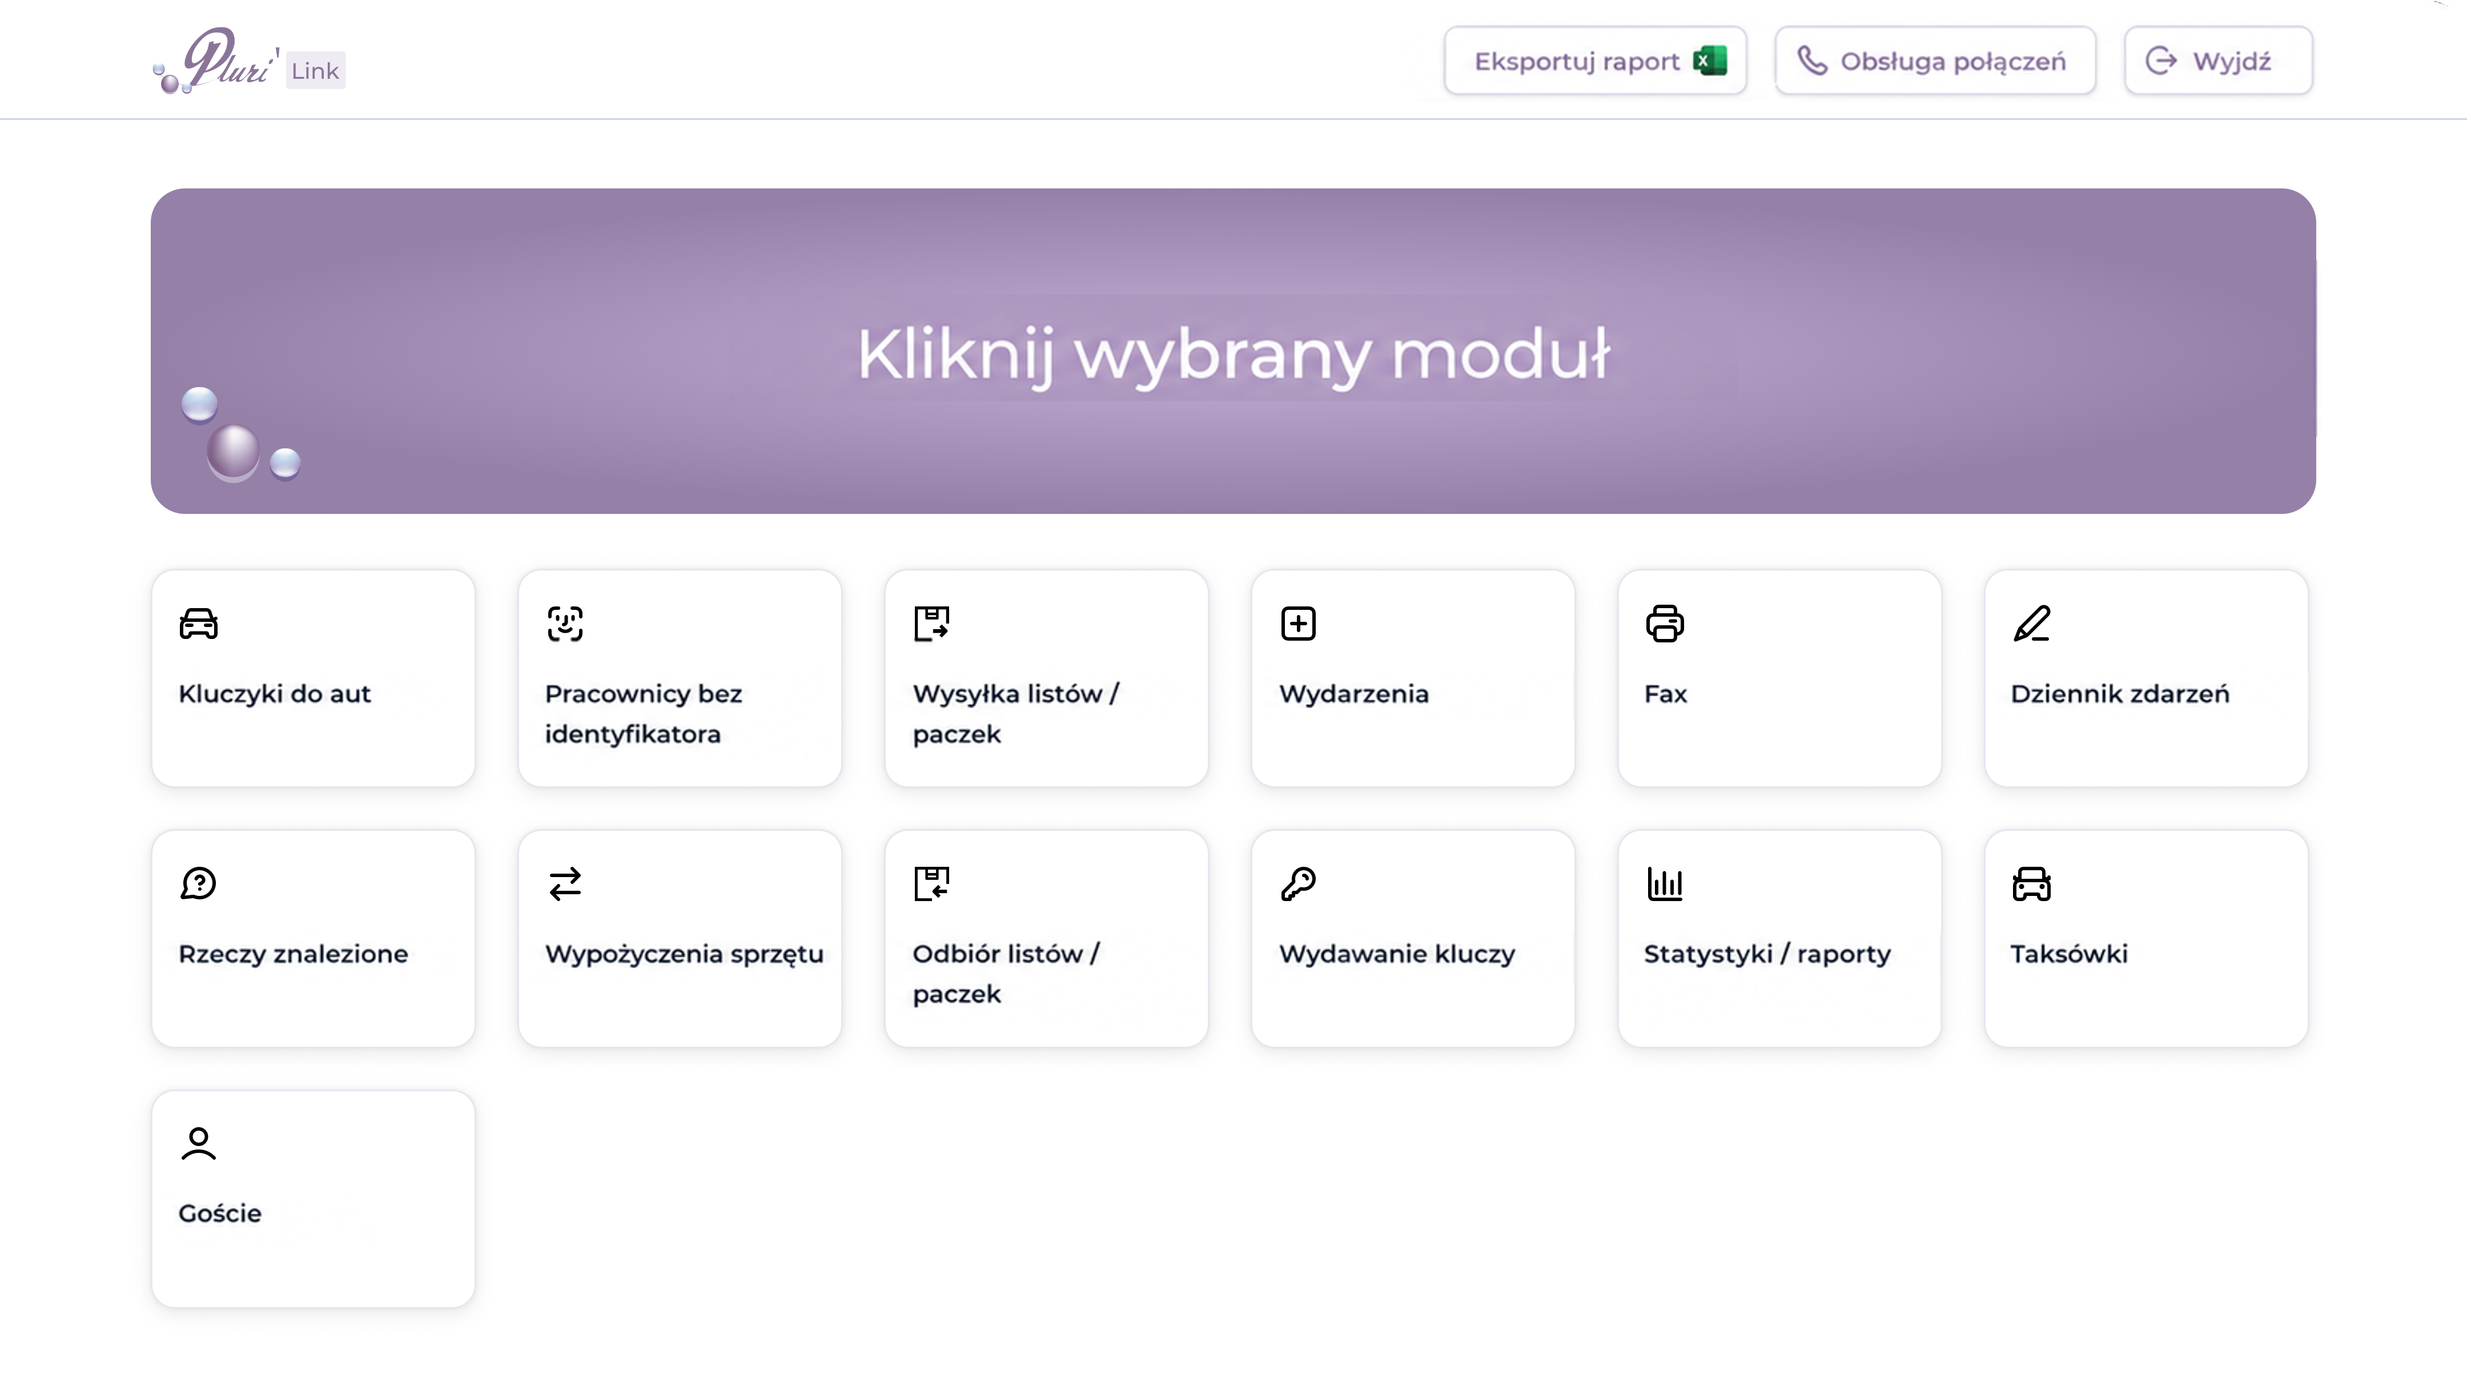Click the car icon for Kluczyki do aut
This screenshot has height=1391, width=2467.
pyautogui.click(x=198, y=623)
